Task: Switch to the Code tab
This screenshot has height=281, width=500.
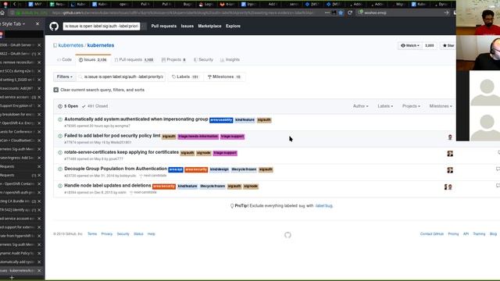Action: click(64, 59)
